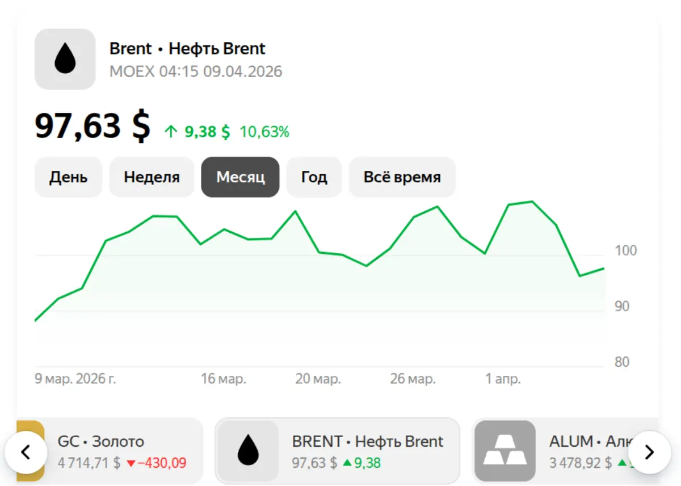Viewport: 681px width, 486px height.
Task: Open the ALUM aluminium card
Action: tap(566, 451)
